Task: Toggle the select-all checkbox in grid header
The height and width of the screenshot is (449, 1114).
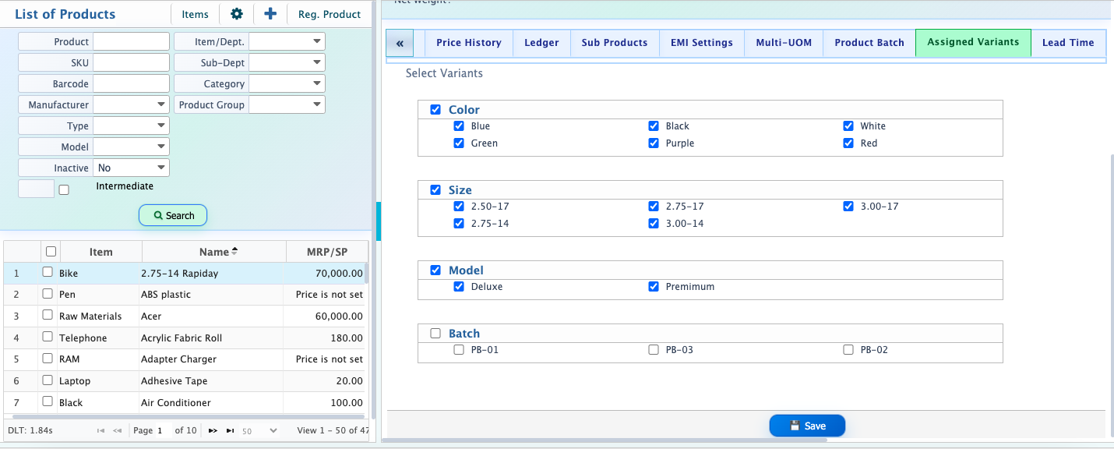Action: (x=51, y=251)
